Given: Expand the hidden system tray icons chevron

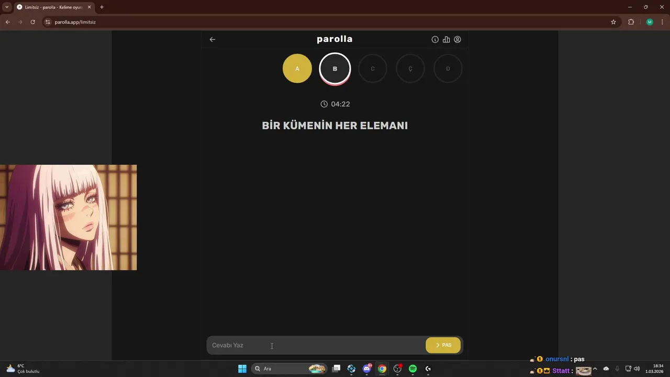Looking at the screenshot, I should (595, 369).
